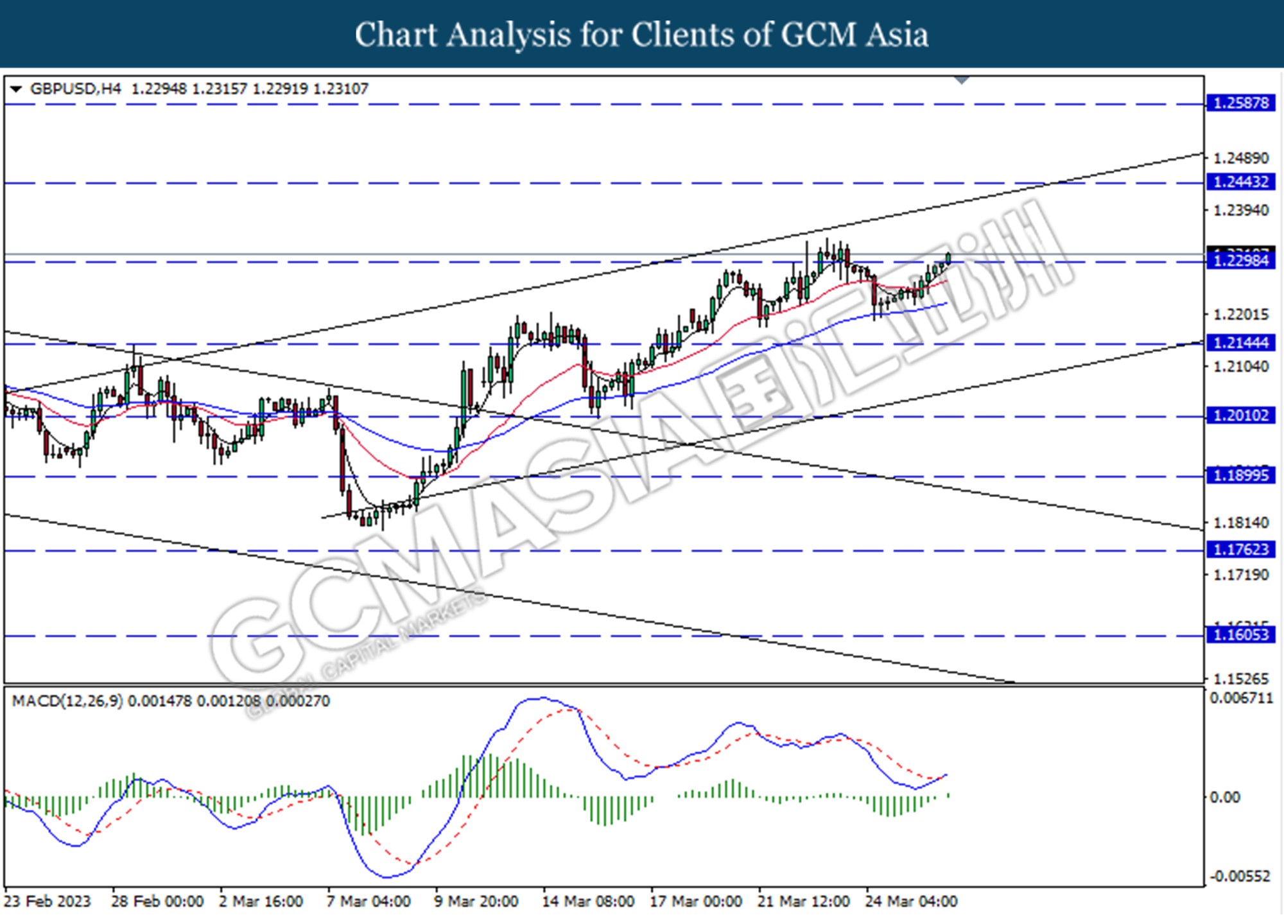The image size is (1284, 917).
Task: Click the 1.21040 price scale value
Action: point(1241,367)
